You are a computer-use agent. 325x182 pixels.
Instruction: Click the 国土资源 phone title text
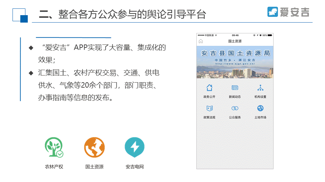tap(235, 41)
